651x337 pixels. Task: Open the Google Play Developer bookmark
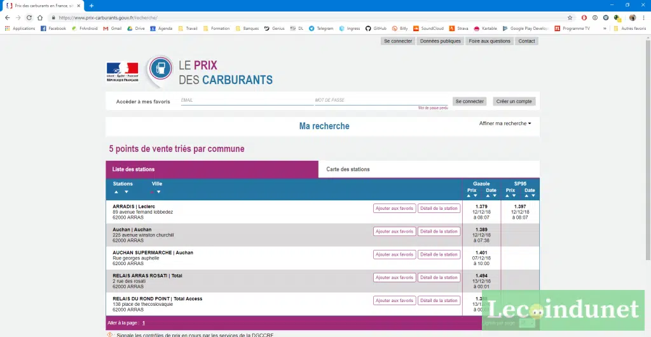(526, 29)
